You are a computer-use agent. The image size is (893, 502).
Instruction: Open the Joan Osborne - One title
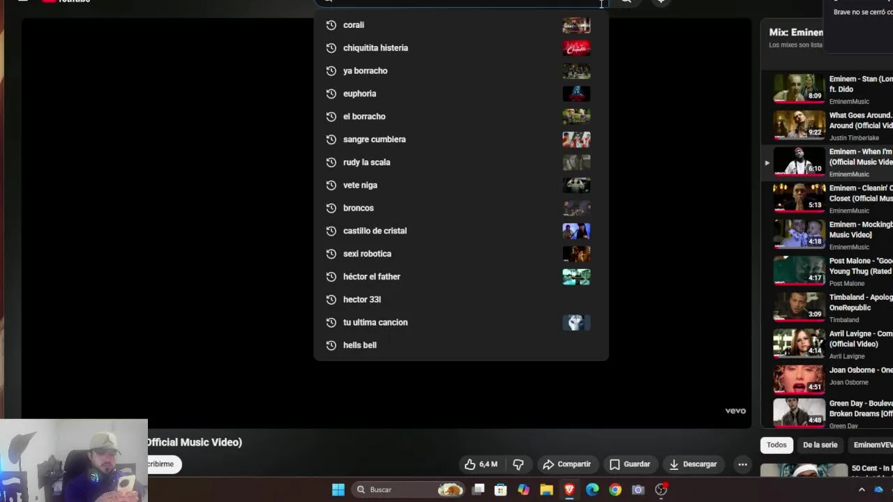click(x=861, y=370)
